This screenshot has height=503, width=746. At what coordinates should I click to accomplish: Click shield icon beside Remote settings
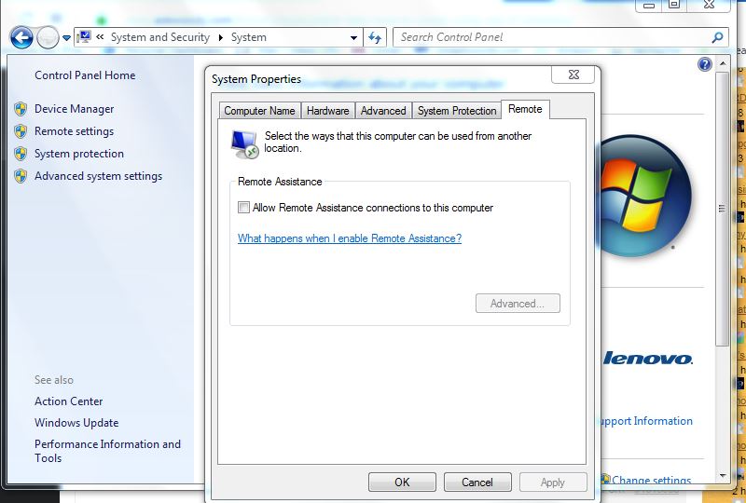(21, 131)
